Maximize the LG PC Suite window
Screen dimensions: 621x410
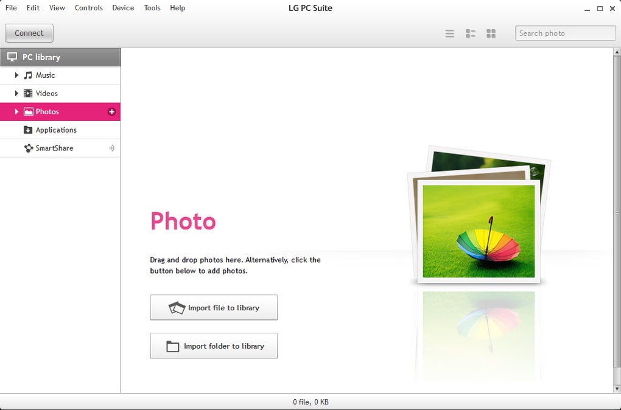point(600,9)
